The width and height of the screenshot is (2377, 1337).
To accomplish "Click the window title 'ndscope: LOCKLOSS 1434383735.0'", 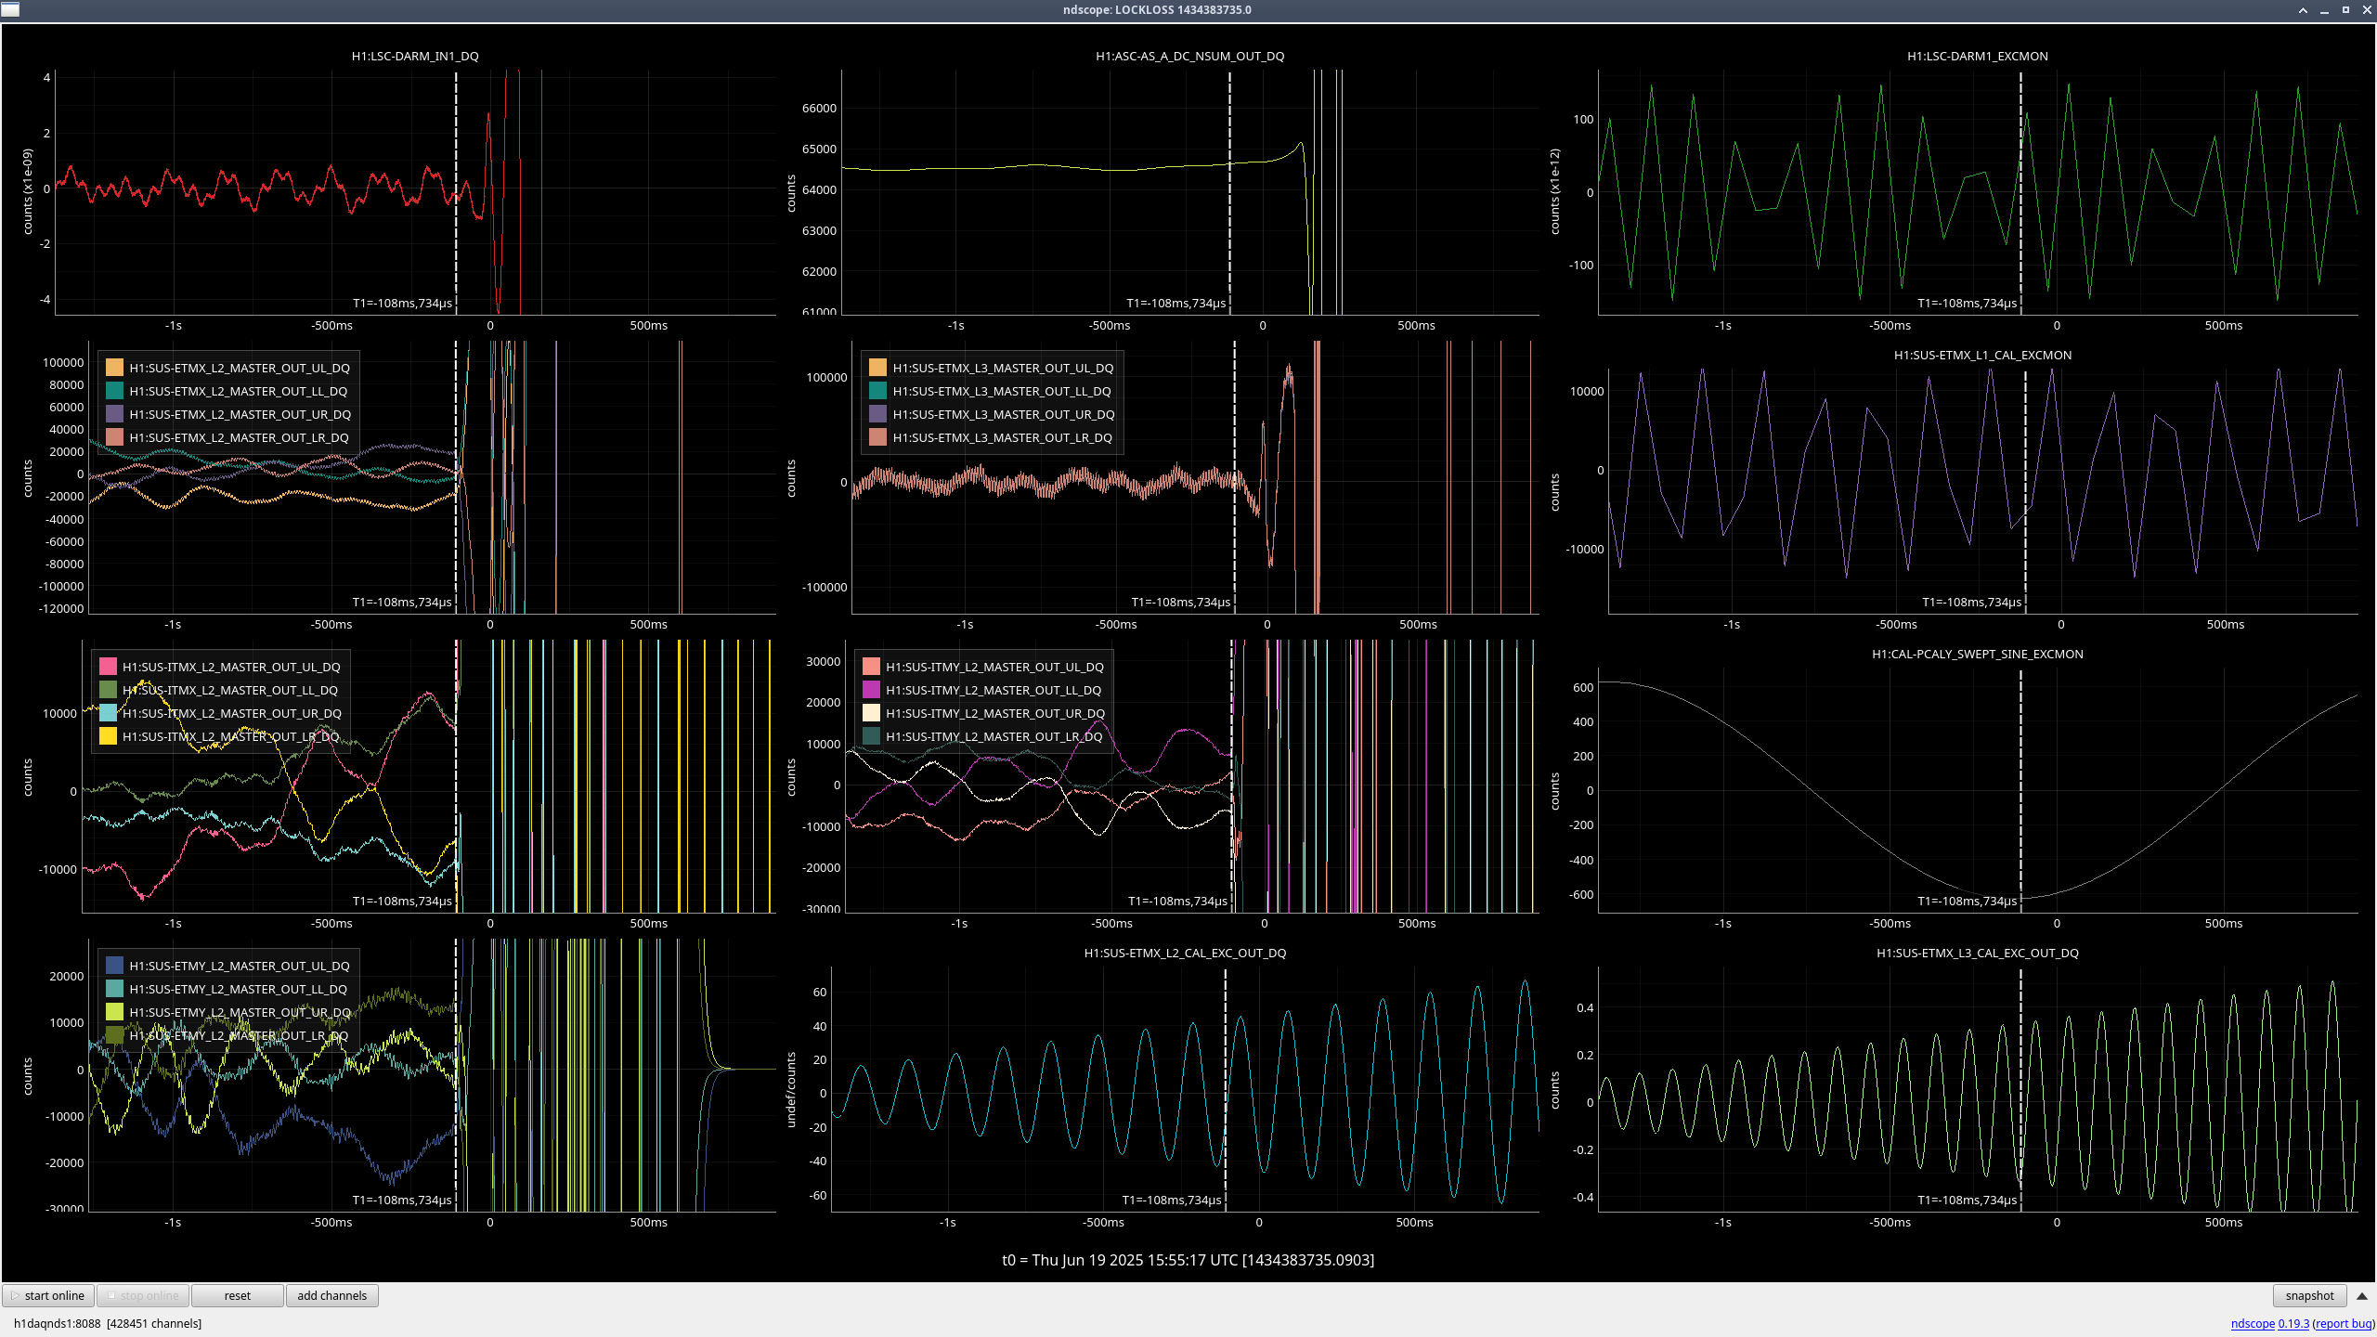I will point(1157,10).
